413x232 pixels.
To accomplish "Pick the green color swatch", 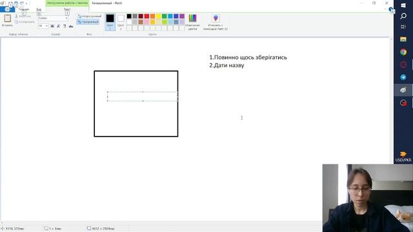I will tap(165, 16).
